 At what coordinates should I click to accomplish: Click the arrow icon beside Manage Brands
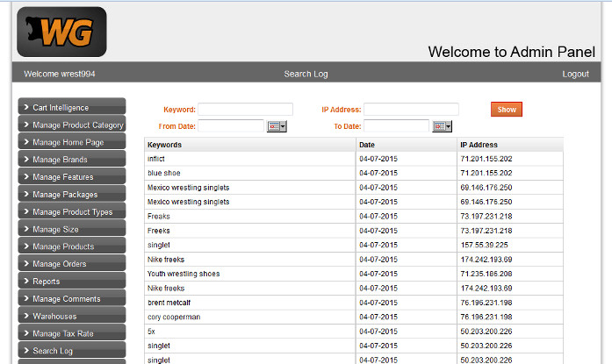(25, 160)
